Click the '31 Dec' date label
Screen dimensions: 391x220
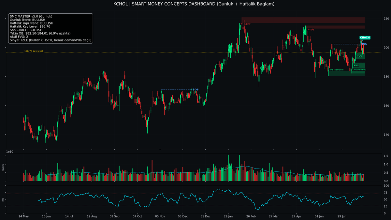pos(206,216)
